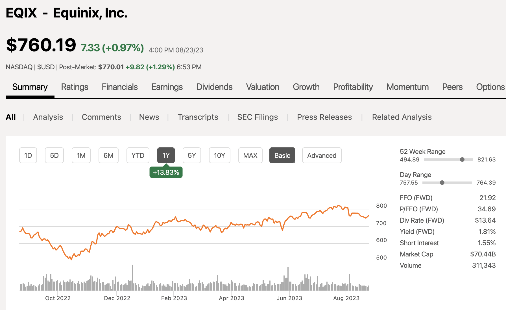Screen dimensions: 506x310
Task: Open the Momentum tab
Action: (x=407, y=87)
